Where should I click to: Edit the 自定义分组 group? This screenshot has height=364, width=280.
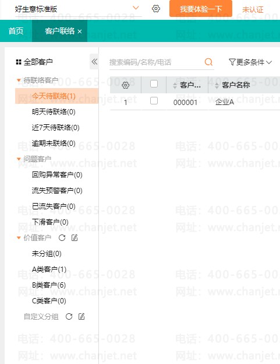click(81, 316)
